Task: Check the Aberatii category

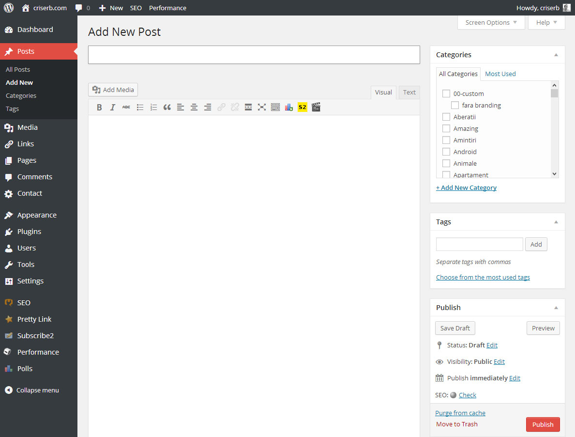Action: 446,117
